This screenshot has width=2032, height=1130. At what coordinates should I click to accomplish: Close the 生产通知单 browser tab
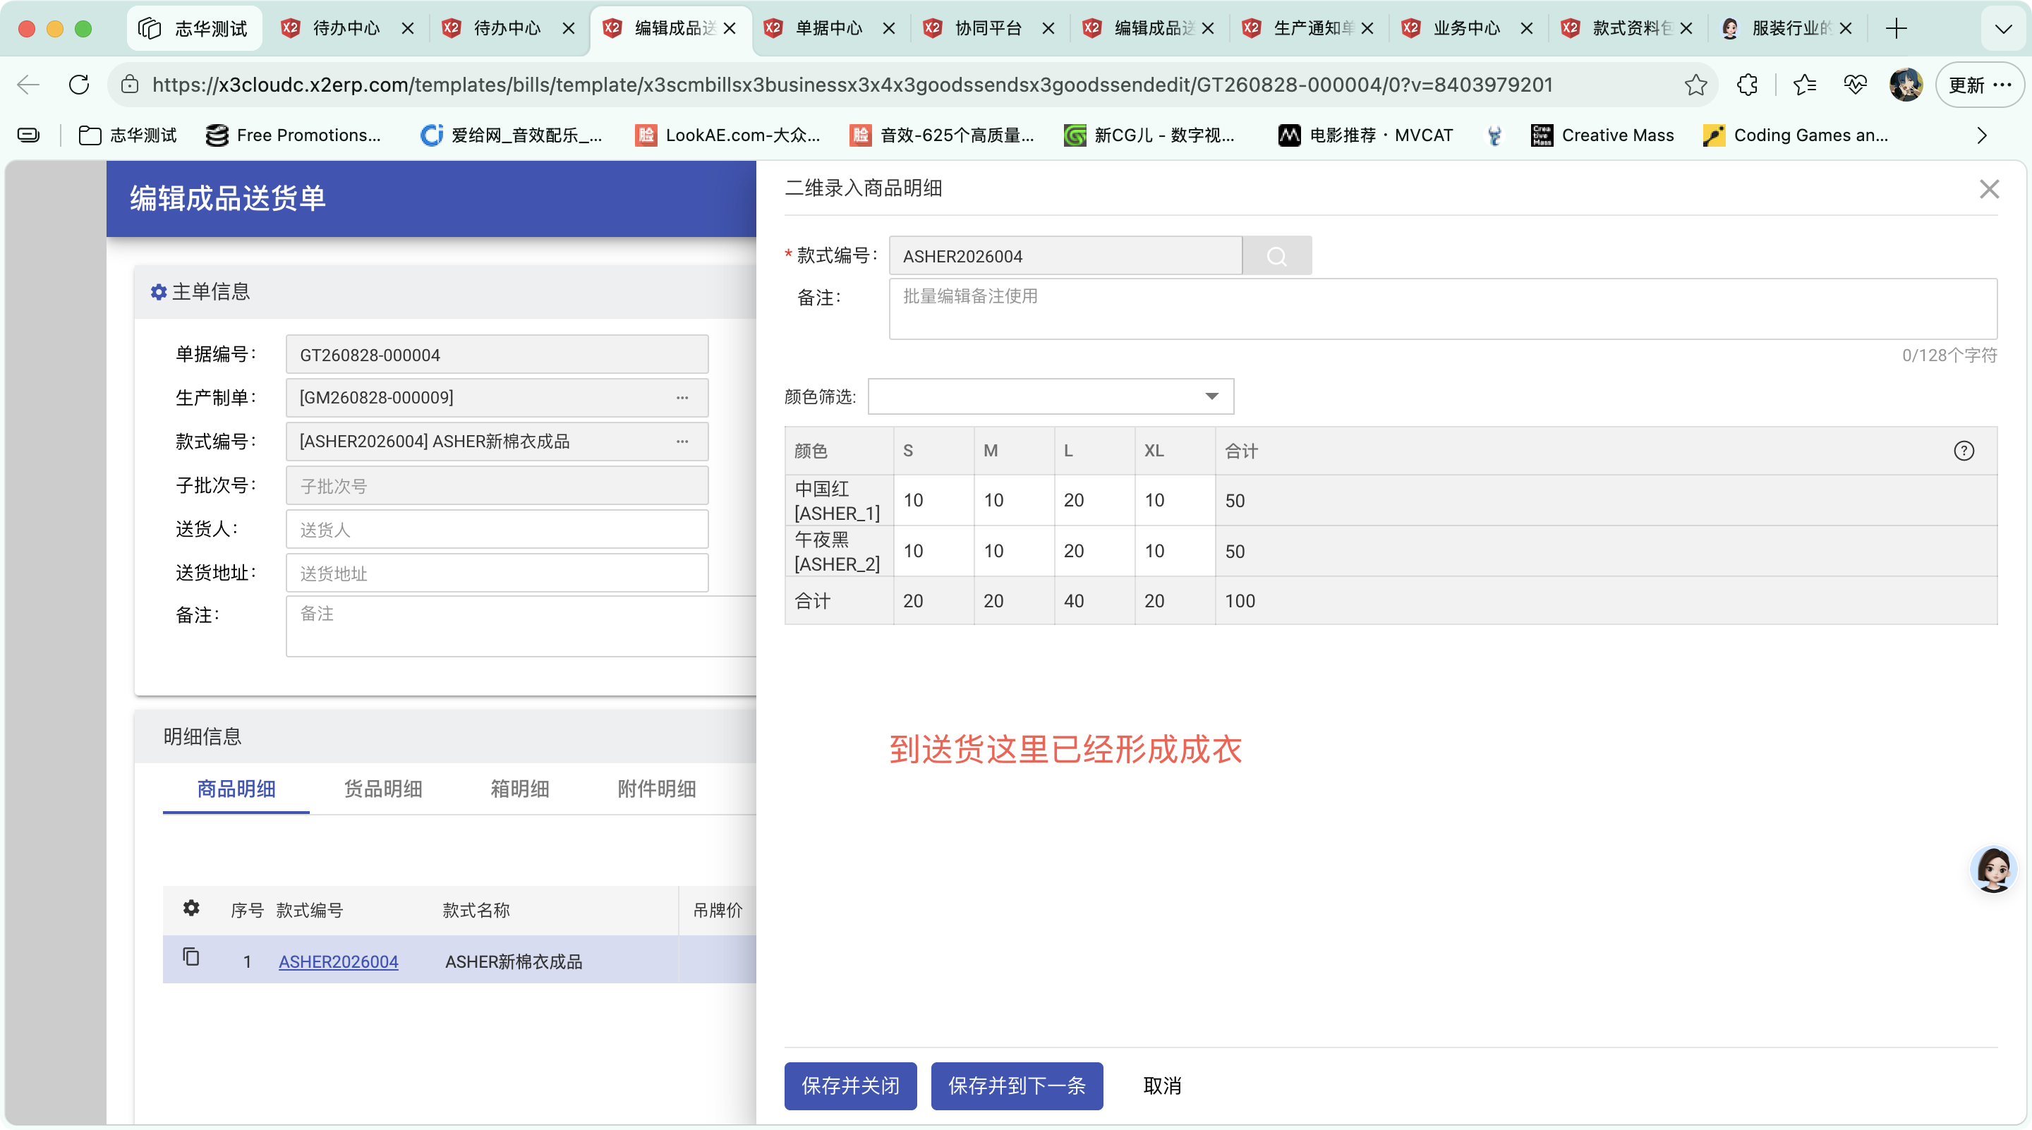tap(1367, 28)
